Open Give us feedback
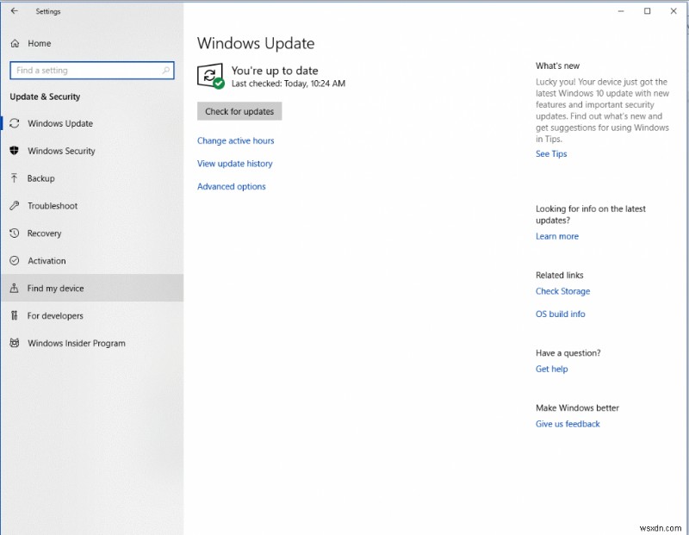Screen dimensions: 689x535 pyautogui.click(x=567, y=423)
